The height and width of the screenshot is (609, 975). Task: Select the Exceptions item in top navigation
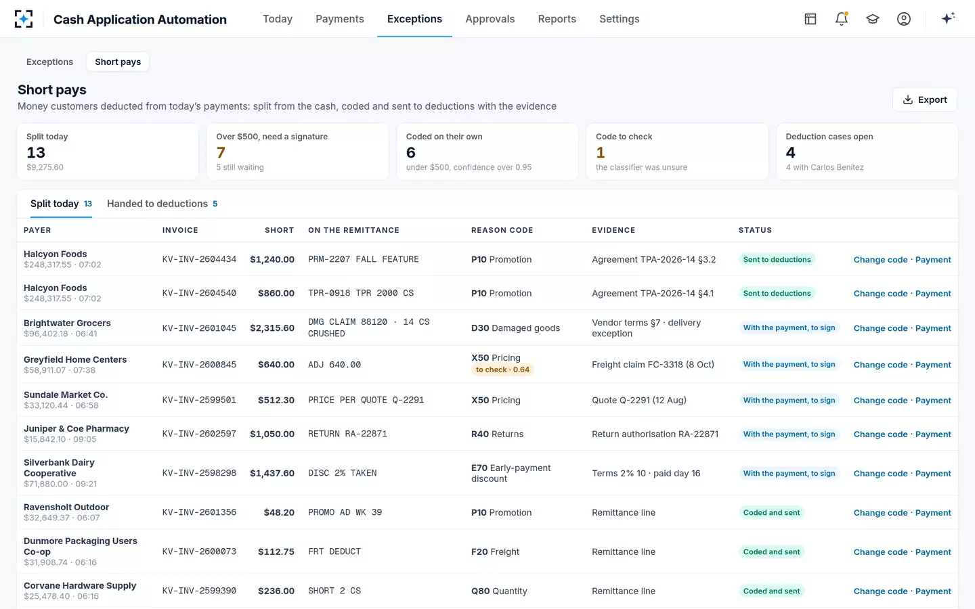pos(414,19)
